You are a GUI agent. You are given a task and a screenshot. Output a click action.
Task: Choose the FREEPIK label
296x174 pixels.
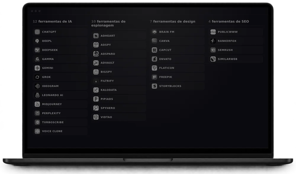[x=165, y=77]
